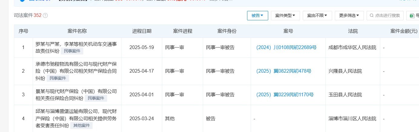Expand the 案件类型 dropdown
This screenshot has height=132, width=419.
pos(285,15)
